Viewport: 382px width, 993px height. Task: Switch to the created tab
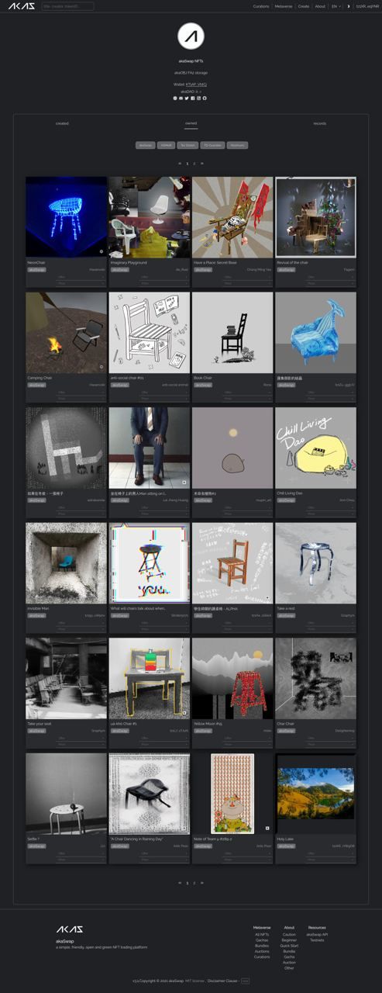(62, 123)
